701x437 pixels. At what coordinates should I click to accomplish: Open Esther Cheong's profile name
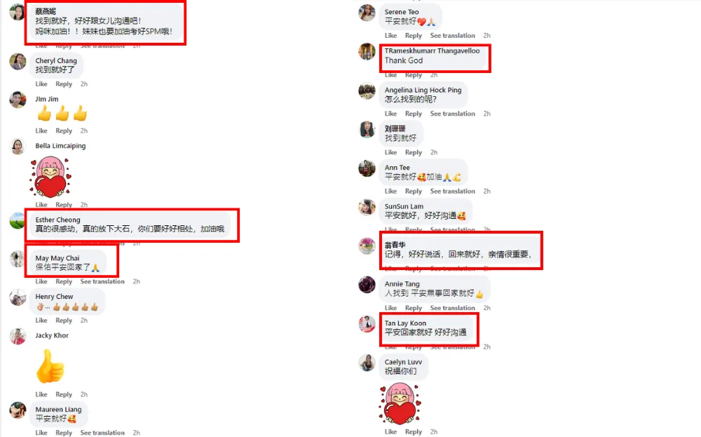[x=57, y=220]
